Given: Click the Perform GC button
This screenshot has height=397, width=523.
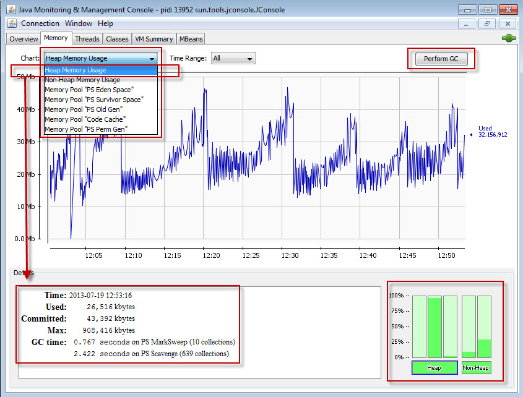Looking at the screenshot, I should click(441, 59).
